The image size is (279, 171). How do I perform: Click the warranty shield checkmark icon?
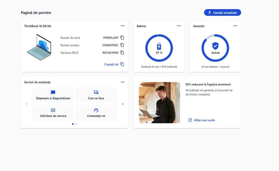(x=215, y=46)
